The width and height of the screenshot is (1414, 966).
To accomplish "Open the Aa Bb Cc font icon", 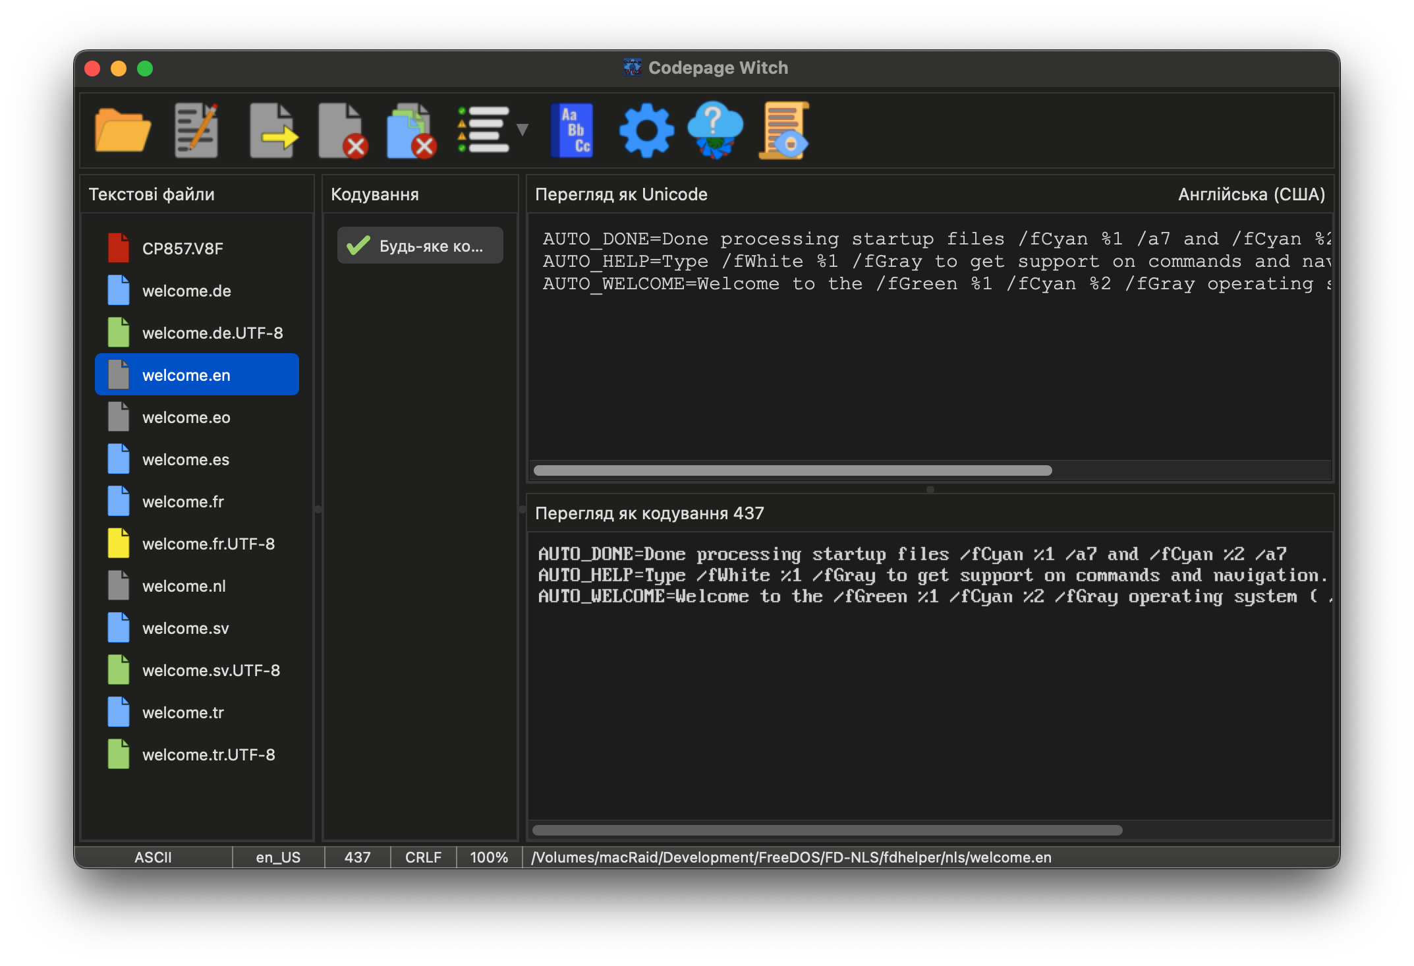I will (x=572, y=130).
